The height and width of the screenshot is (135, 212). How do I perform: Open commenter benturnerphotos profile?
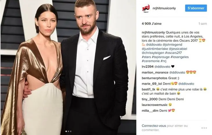(154, 78)
